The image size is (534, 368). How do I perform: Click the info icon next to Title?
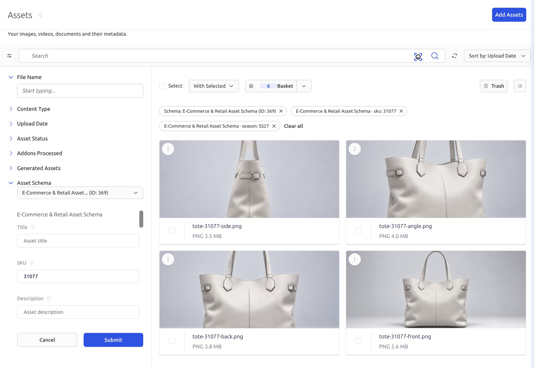tap(33, 227)
